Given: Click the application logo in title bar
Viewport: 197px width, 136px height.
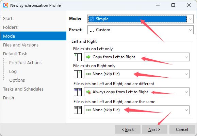Looking at the screenshot, I should point(6,5).
